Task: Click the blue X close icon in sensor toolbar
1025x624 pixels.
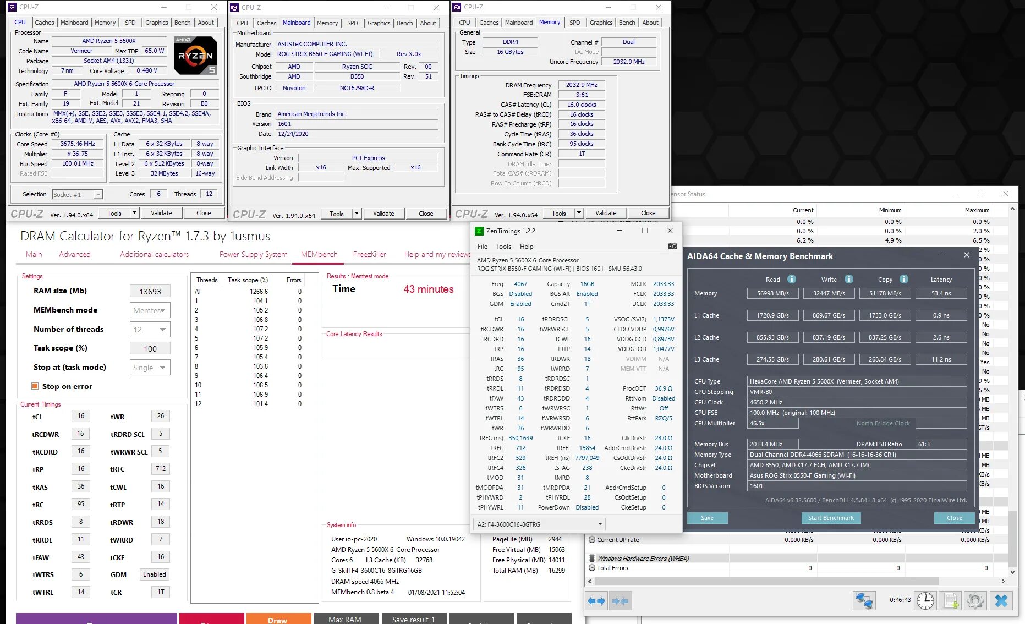Action: coord(1001,601)
